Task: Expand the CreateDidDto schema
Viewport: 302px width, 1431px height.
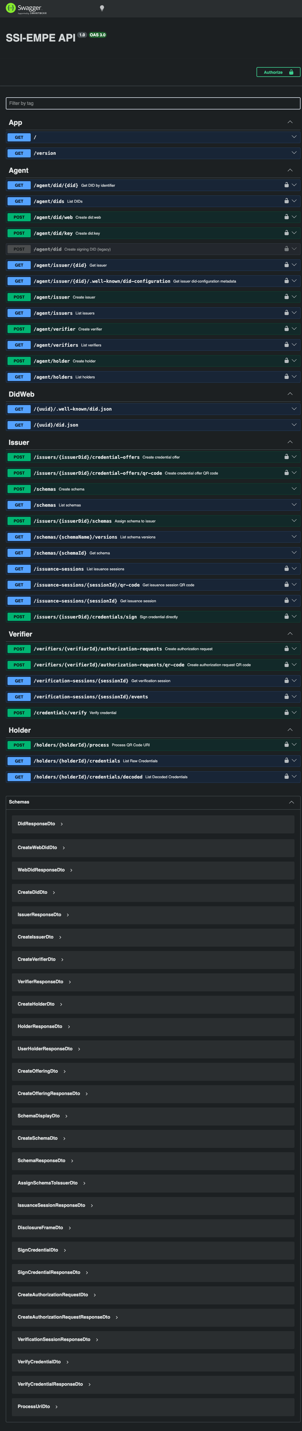Action: (36, 892)
